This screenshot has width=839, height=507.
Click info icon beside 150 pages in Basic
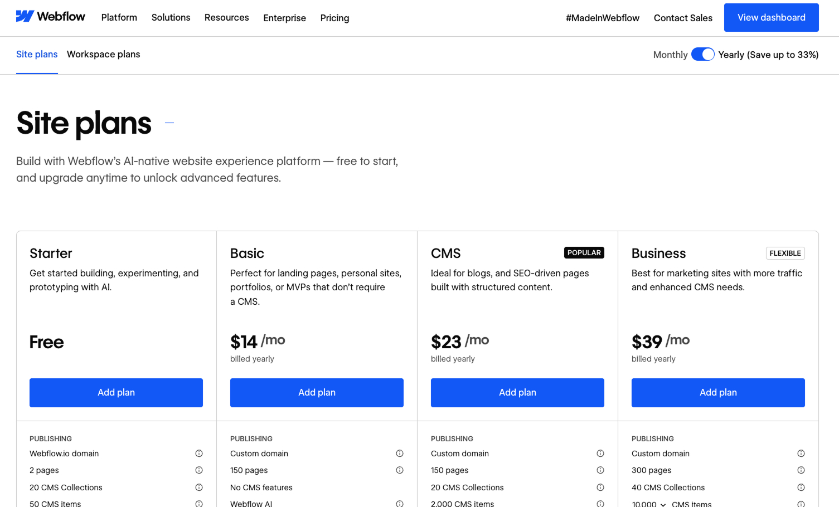tap(400, 470)
